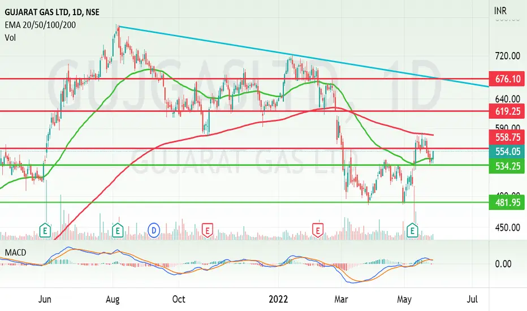Select the 558.75 red price label
This screenshot has width=527, height=311.
507,137
